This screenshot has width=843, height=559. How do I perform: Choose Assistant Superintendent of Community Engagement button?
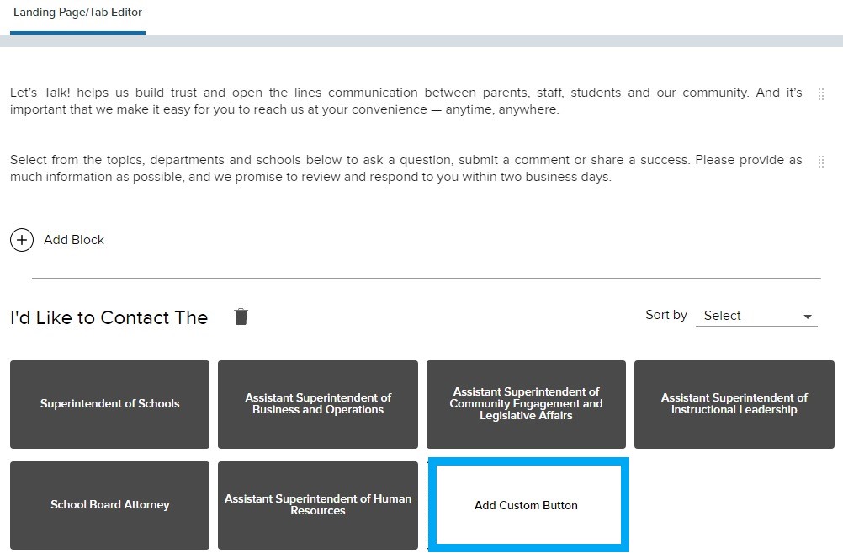point(526,404)
